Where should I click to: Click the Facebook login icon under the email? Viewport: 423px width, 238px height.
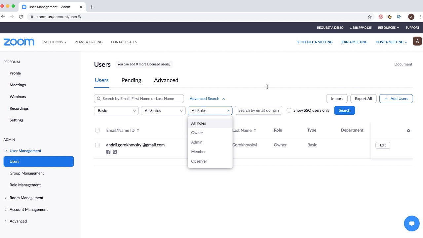(x=108, y=152)
